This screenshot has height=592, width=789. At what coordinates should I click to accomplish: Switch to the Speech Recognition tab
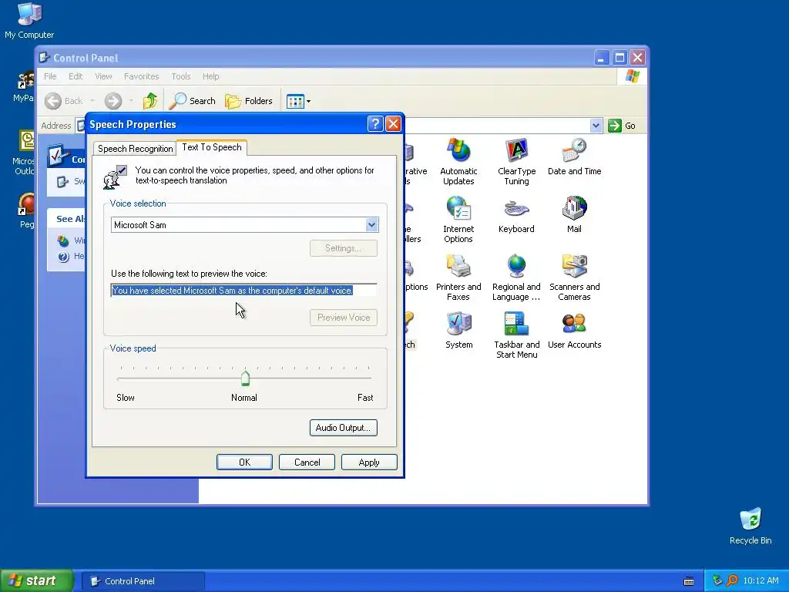click(135, 149)
